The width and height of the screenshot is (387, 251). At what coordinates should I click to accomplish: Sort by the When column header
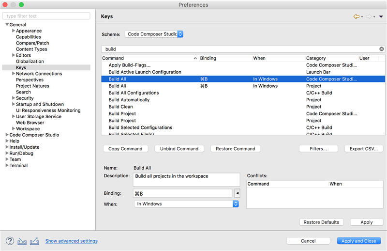279,58
